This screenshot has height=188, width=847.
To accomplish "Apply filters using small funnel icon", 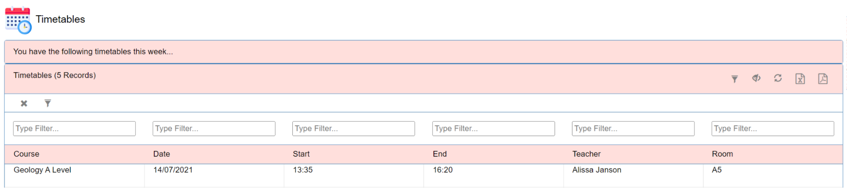I will coord(48,103).
